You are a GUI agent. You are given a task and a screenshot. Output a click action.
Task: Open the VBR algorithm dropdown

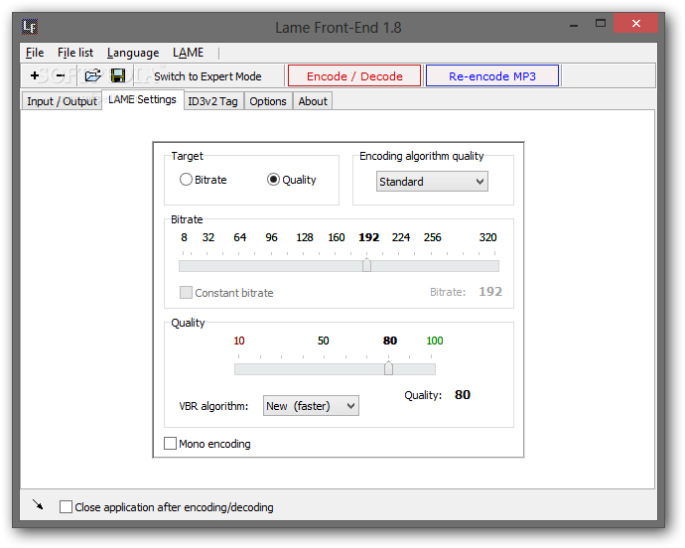coord(311,406)
